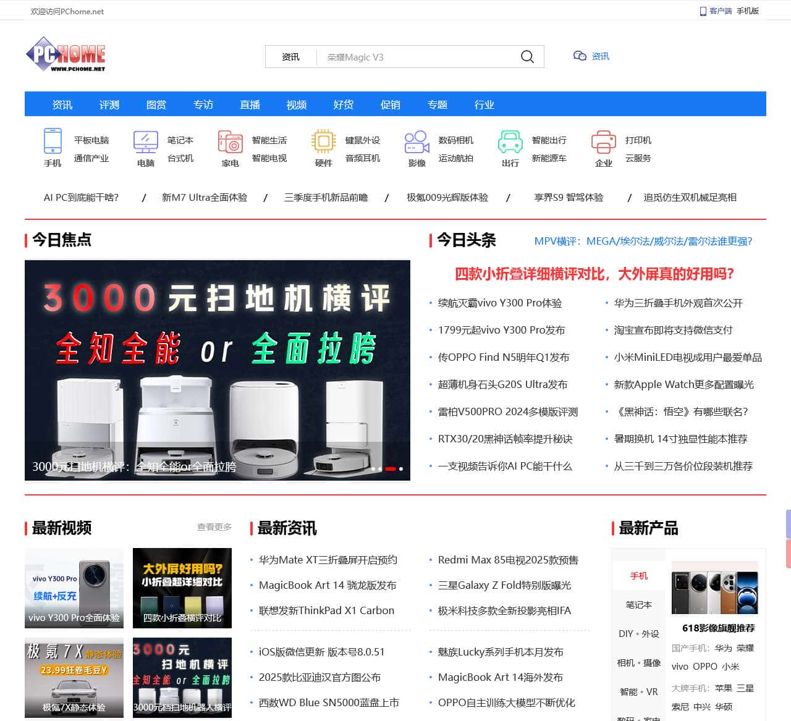Select 专题 in the nav bar

(438, 104)
